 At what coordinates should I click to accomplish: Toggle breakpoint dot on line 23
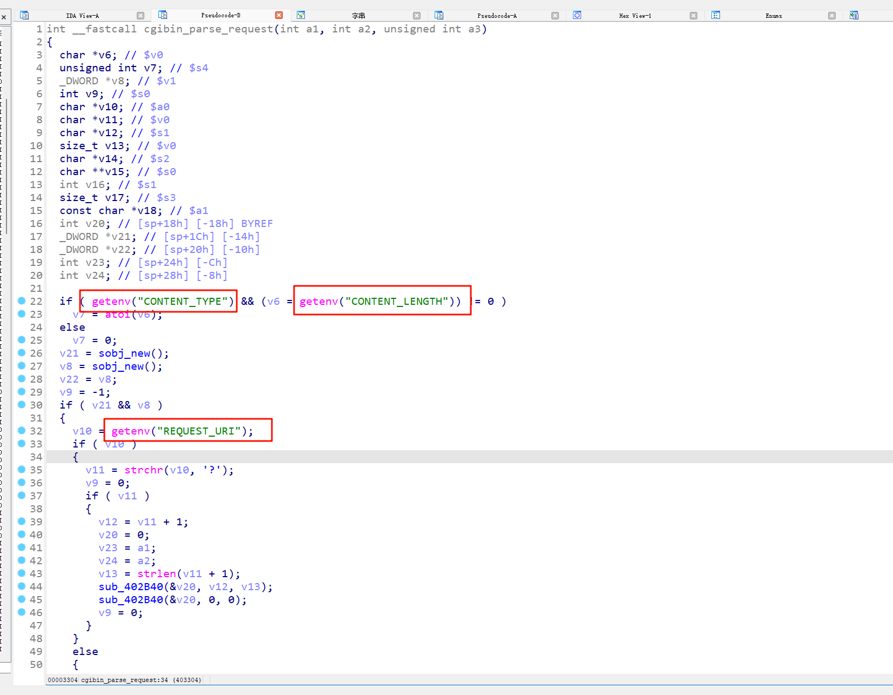pos(22,313)
